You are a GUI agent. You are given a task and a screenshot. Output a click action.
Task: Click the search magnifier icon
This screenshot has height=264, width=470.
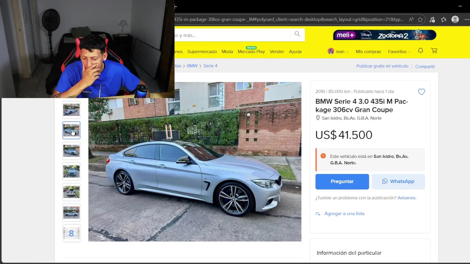(x=297, y=34)
